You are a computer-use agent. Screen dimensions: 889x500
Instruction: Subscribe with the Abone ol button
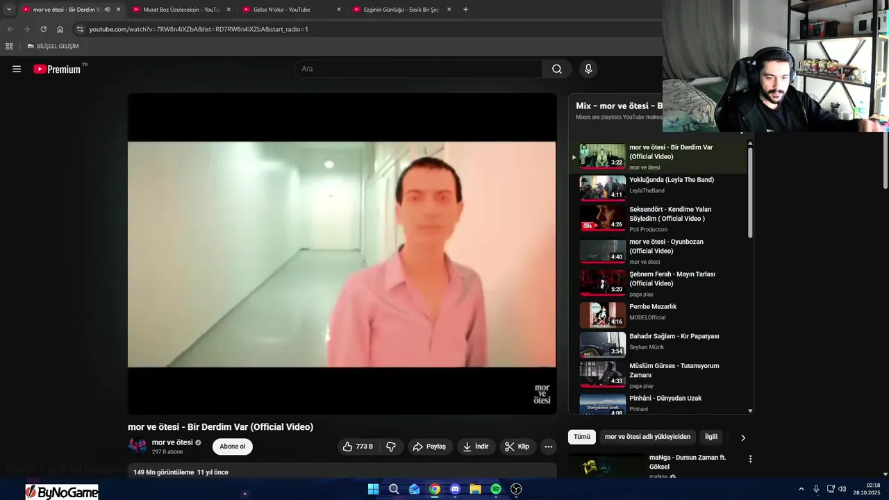[x=232, y=447]
